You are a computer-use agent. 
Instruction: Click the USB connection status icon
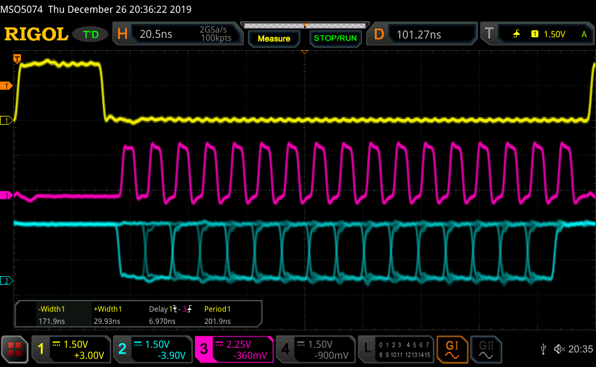click(x=544, y=349)
